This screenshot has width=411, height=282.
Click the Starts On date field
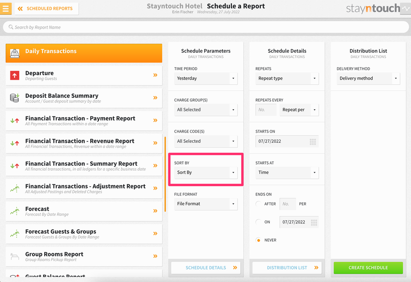287,141
